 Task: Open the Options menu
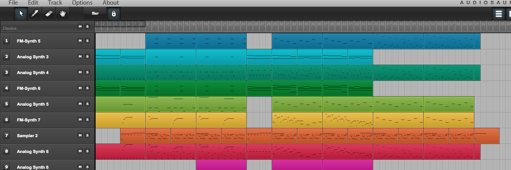[x=82, y=3]
